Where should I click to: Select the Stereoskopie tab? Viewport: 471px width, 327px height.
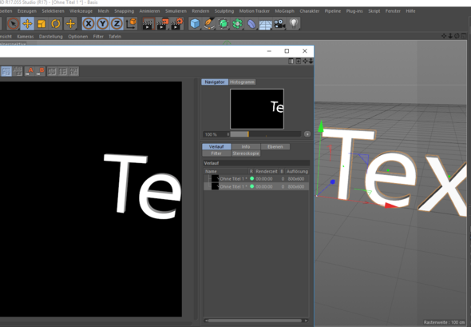click(246, 154)
